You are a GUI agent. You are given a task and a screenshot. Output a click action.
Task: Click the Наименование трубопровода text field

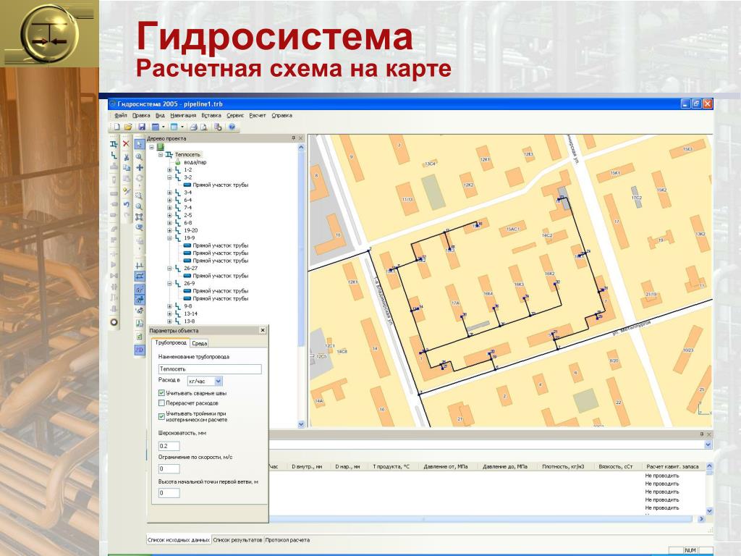tap(210, 368)
